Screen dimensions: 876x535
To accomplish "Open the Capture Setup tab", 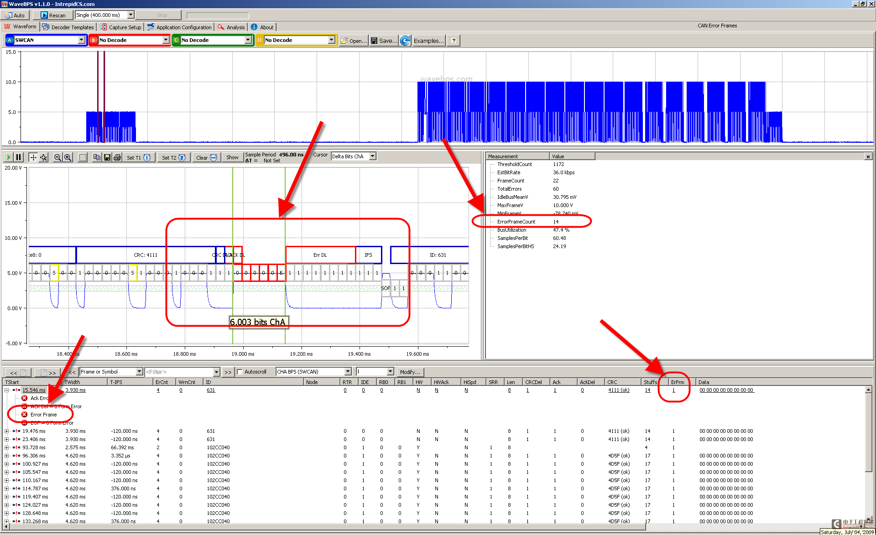I will click(121, 27).
